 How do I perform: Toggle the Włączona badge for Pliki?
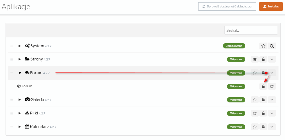coord(236,113)
